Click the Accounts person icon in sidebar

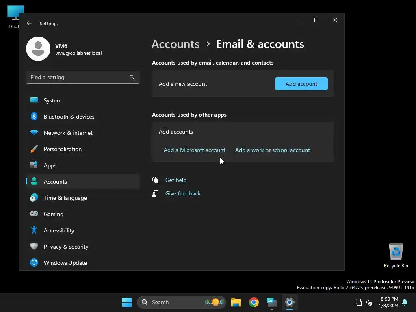(34, 181)
